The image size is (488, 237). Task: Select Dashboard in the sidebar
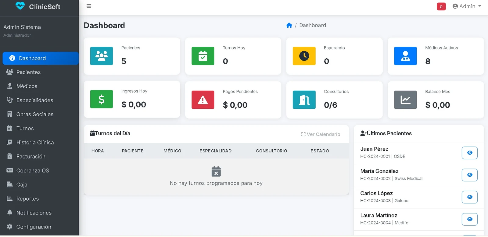tap(41, 58)
